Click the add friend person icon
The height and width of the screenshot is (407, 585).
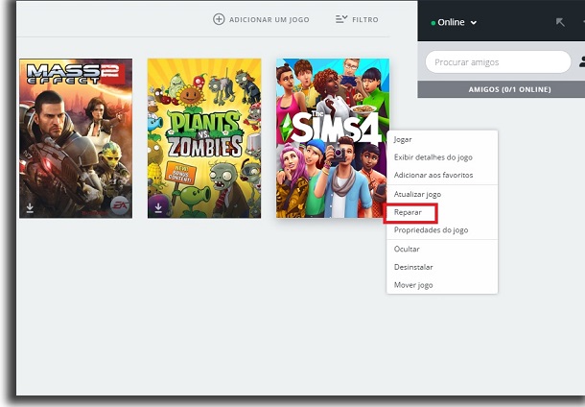click(x=581, y=62)
